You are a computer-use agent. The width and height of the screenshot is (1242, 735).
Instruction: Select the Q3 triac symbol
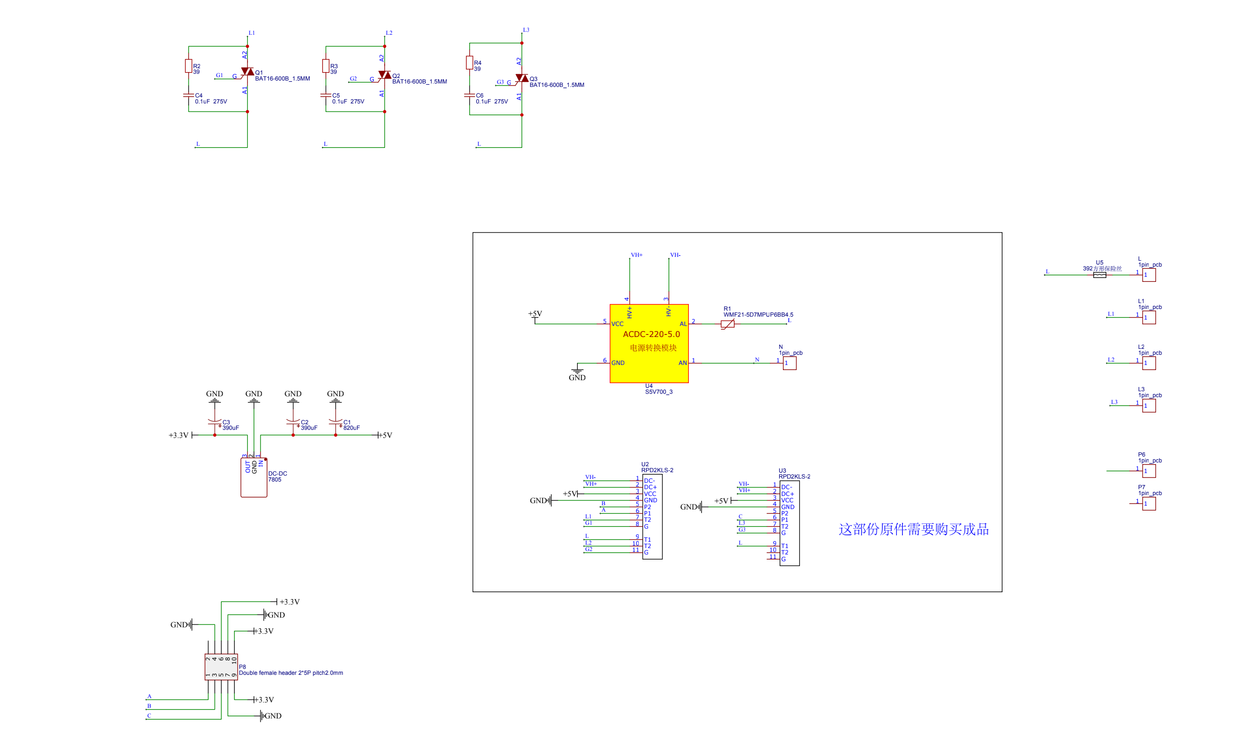[521, 79]
